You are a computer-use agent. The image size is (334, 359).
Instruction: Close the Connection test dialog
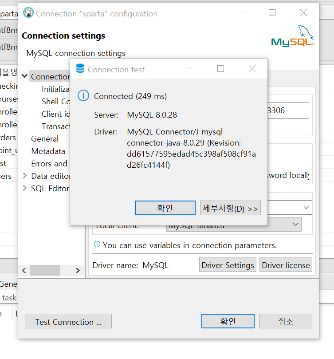pyautogui.click(x=252, y=69)
